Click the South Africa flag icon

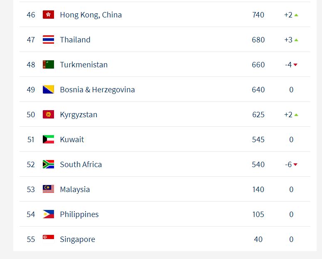click(x=48, y=164)
